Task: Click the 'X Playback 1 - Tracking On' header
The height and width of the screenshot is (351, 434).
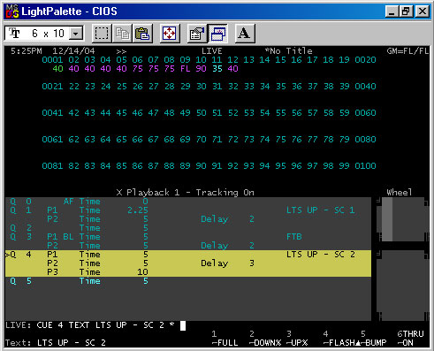Action: click(x=186, y=193)
